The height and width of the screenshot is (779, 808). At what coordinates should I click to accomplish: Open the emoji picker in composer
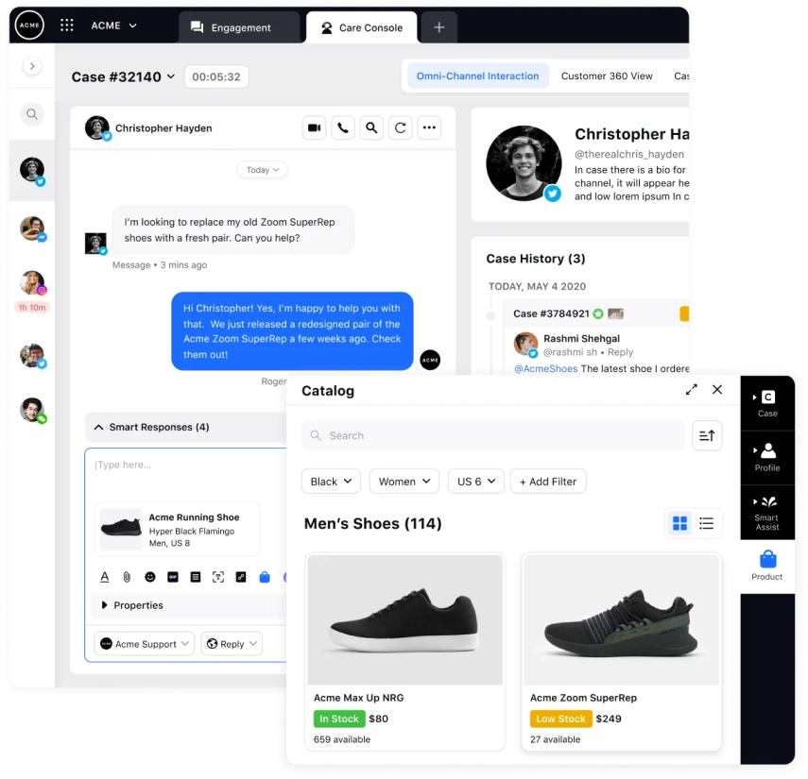click(150, 577)
